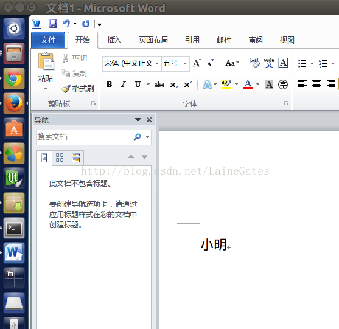Open Customize Quick Access Toolbar dropdown
Image resolution: width=339 pixels, height=329 pixels.
coord(99,24)
